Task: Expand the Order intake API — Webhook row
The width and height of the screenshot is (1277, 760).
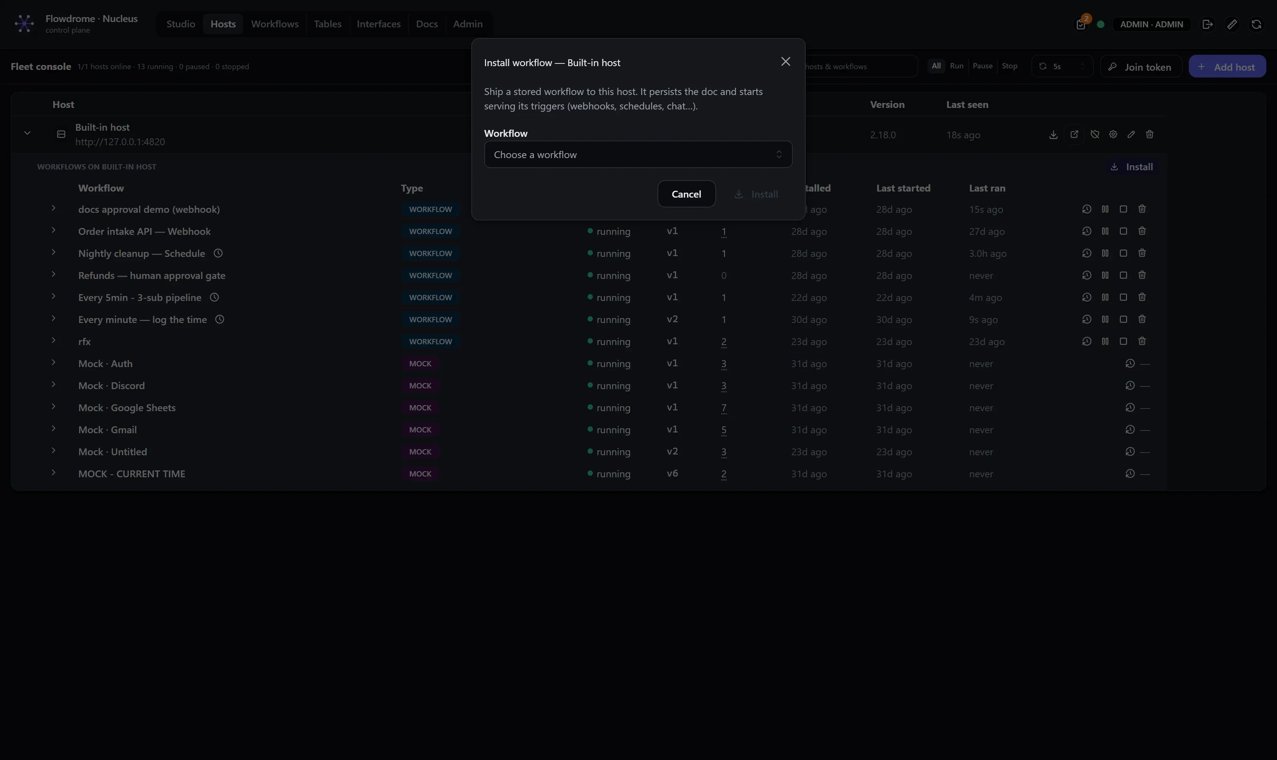Action: click(x=53, y=230)
